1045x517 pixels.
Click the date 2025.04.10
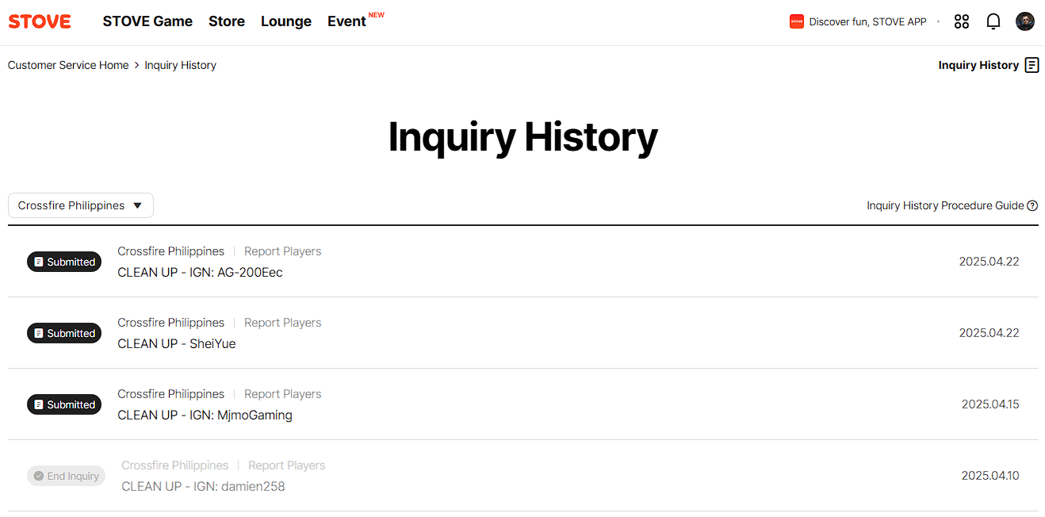coord(990,476)
